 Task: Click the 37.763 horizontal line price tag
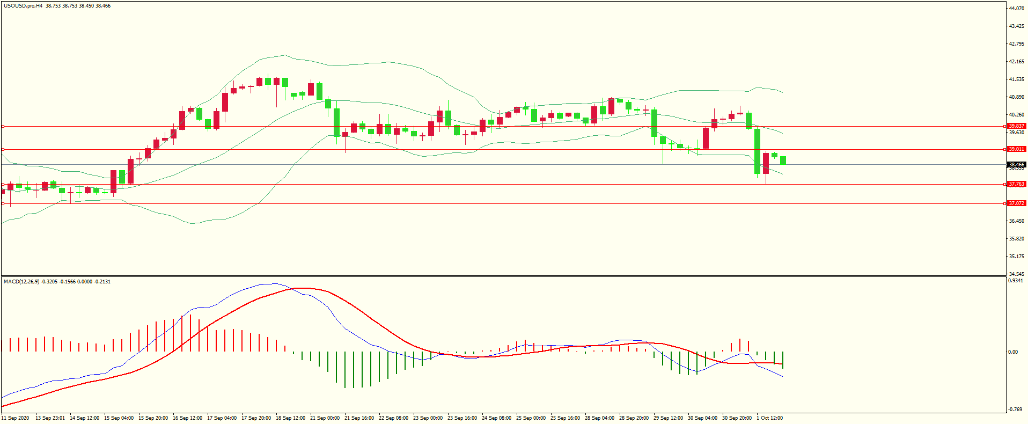1016,184
